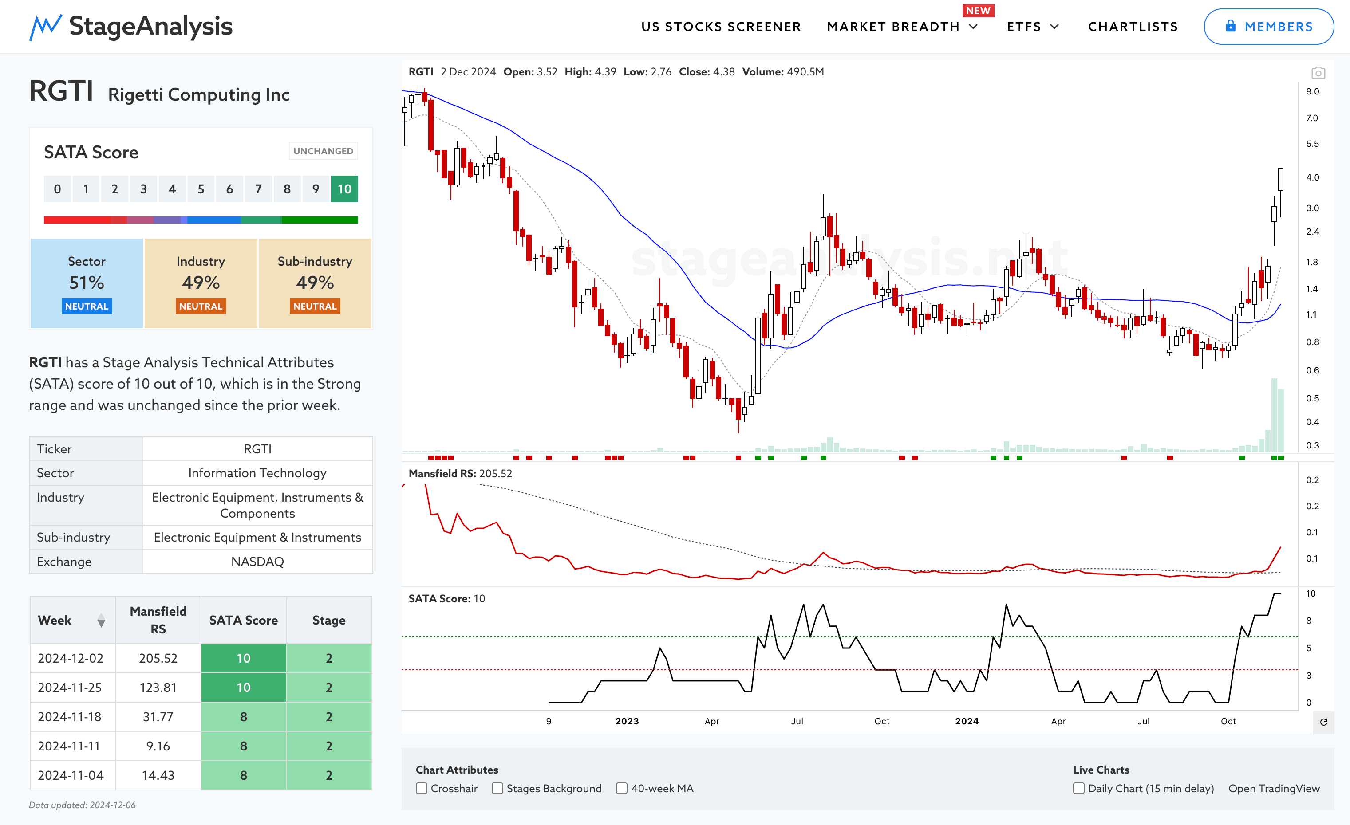The image size is (1350, 825).
Task: Click the 2024-11-11 week cell
Action: 73,746
